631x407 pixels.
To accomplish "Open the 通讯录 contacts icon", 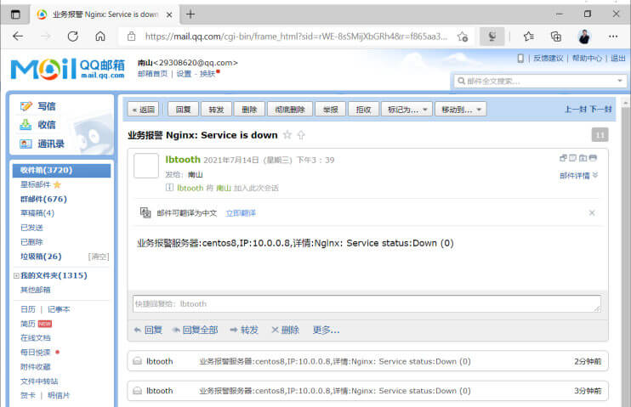I will (26, 144).
